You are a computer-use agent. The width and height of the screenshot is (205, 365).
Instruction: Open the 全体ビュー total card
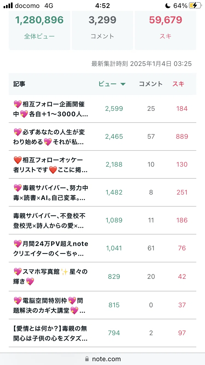click(39, 30)
